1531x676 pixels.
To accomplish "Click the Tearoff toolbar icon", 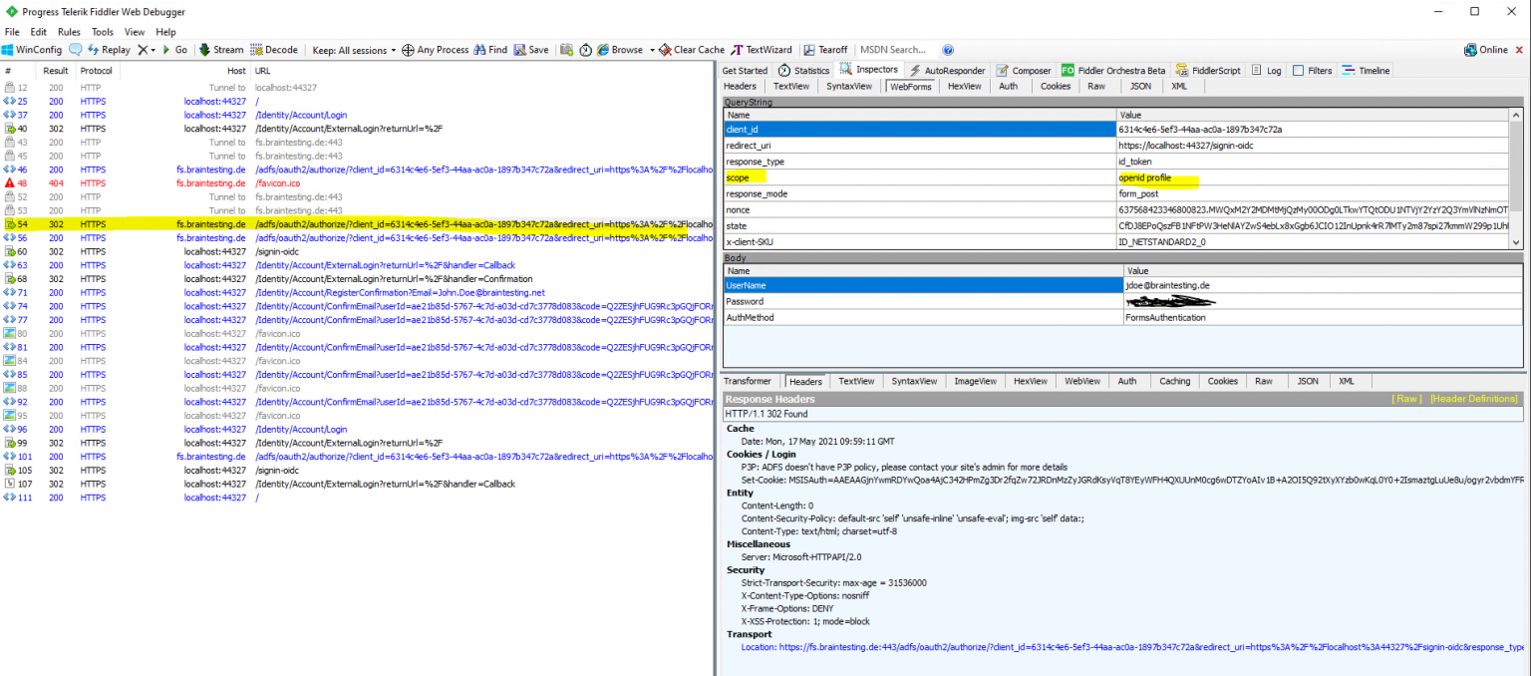I will pos(826,49).
